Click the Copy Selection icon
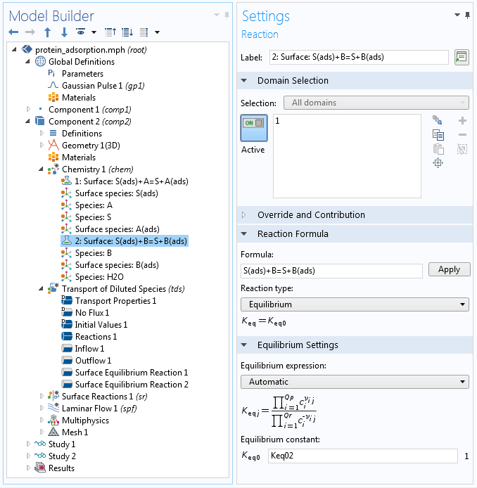Viewport: 477px width, 488px height. tap(438, 135)
